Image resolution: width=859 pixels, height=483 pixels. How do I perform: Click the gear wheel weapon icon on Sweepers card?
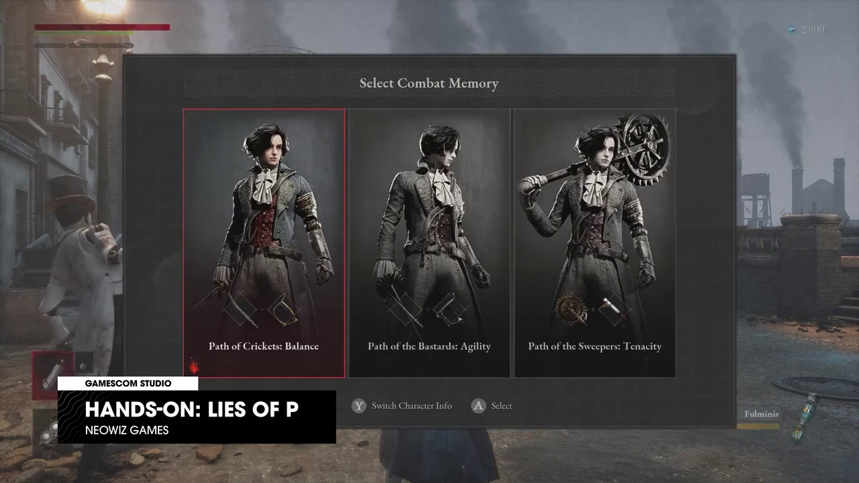[x=572, y=309]
